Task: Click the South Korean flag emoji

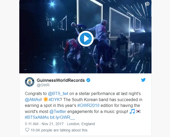Action: click(x=138, y=111)
